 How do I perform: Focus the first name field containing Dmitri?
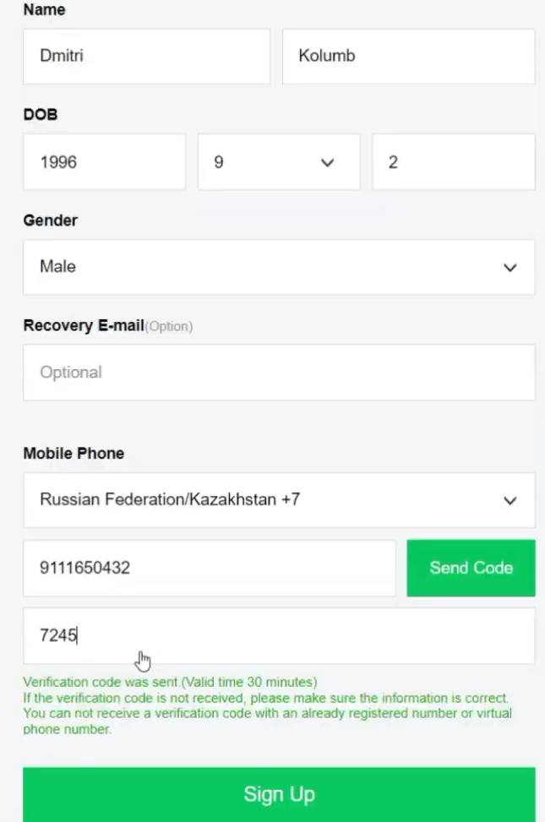pos(146,56)
